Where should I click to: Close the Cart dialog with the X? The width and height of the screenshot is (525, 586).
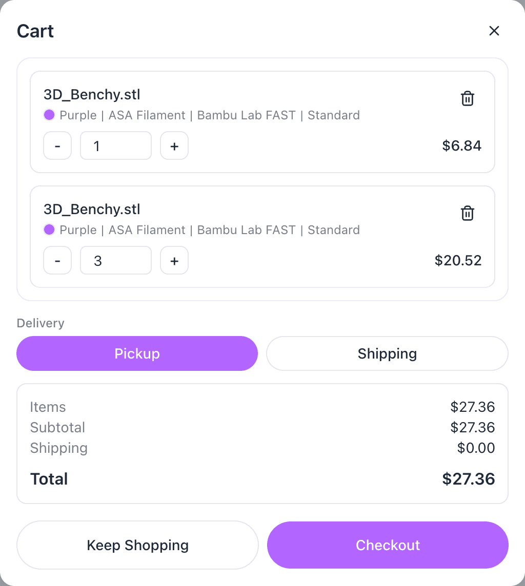click(494, 31)
